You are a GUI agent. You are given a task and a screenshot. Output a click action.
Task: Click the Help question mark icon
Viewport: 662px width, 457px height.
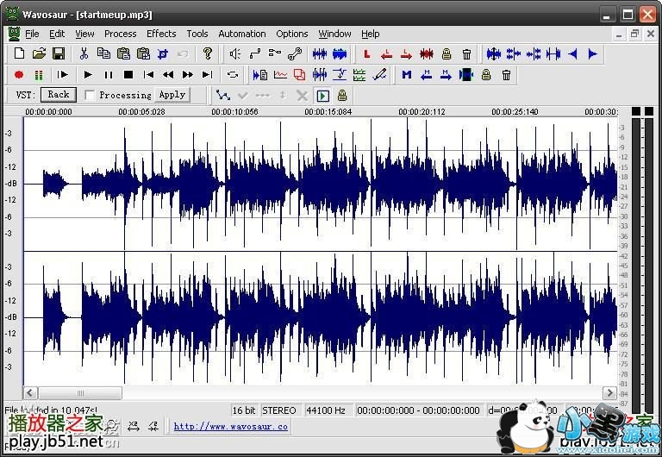(207, 53)
